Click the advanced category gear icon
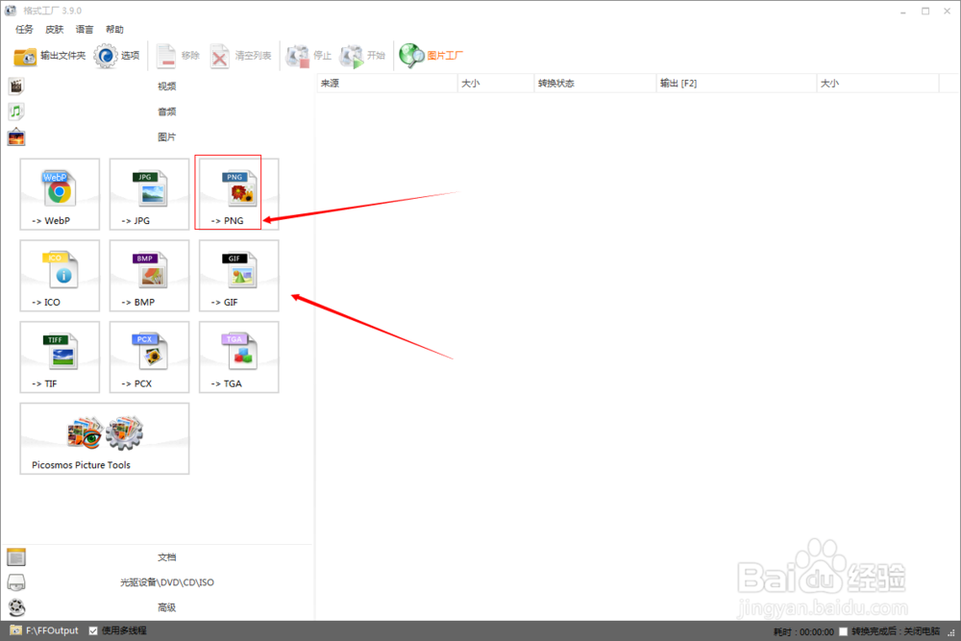Screen dimensions: 961x641 coord(16,607)
